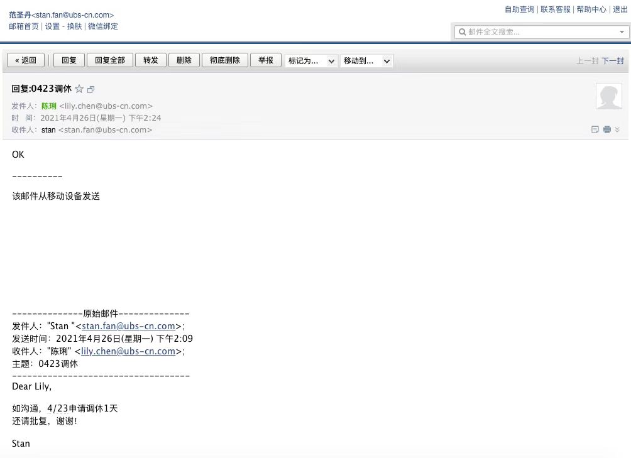Click the stan.fan@ubs-cn.com link in the original email
The image size is (631, 458).
pos(128,326)
